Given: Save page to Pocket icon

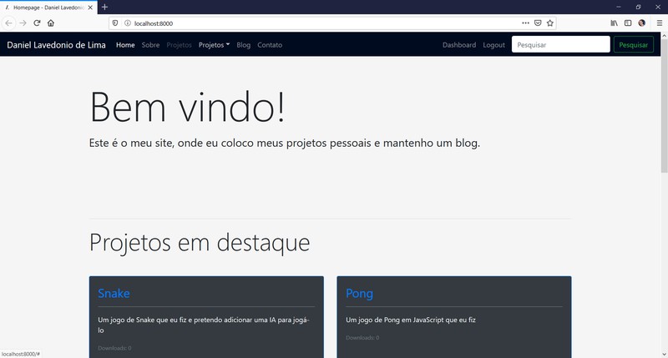Looking at the screenshot, I should tap(538, 23).
